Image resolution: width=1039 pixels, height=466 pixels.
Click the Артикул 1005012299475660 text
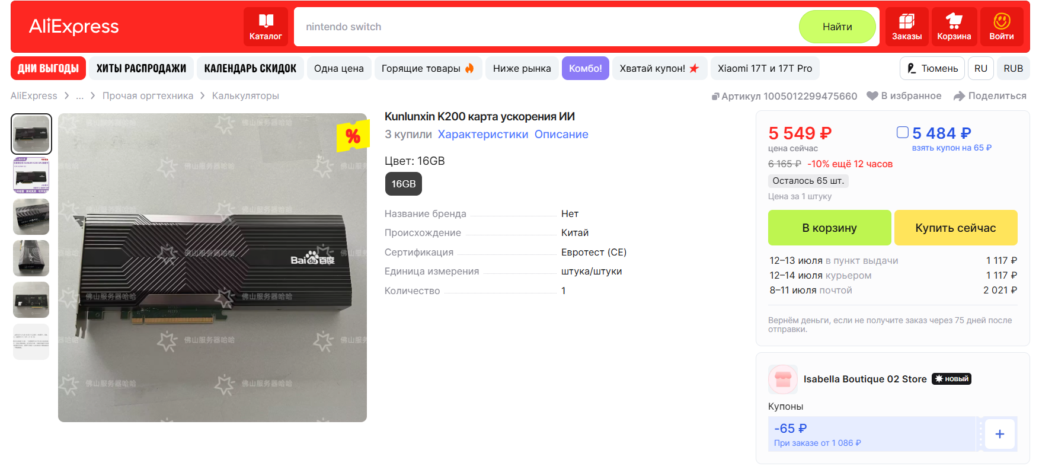point(789,96)
